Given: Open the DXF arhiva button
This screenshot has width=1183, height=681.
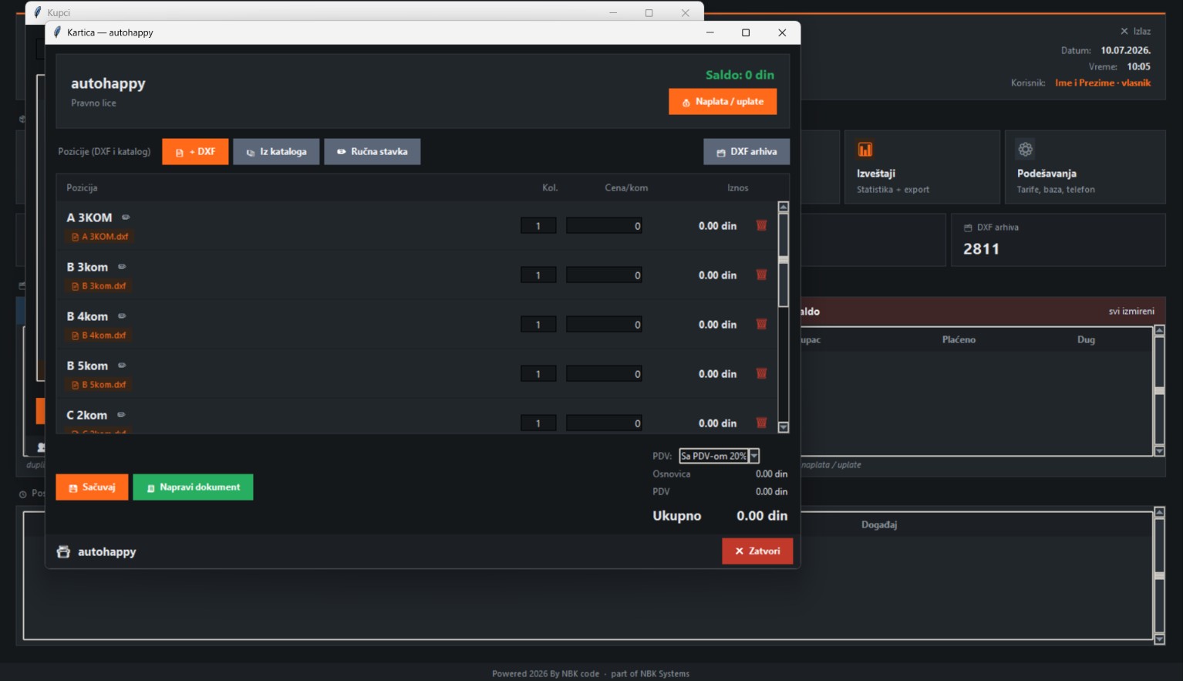Looking at the screenshot, I should [x=747, y=152].
